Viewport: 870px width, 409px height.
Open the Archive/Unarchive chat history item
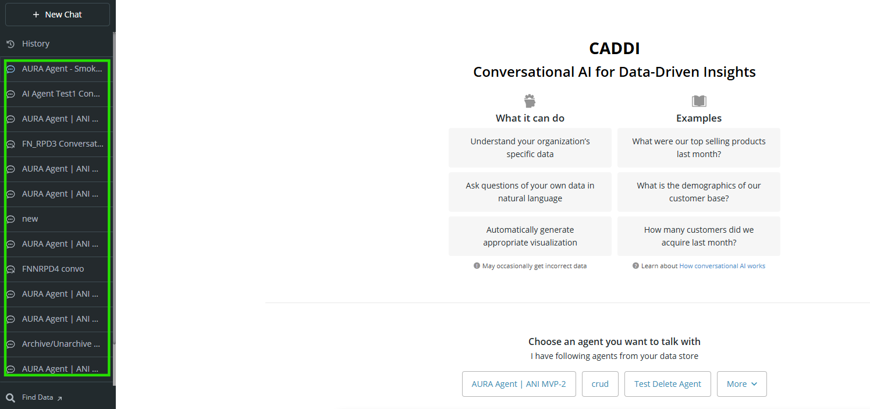(57, 344)
